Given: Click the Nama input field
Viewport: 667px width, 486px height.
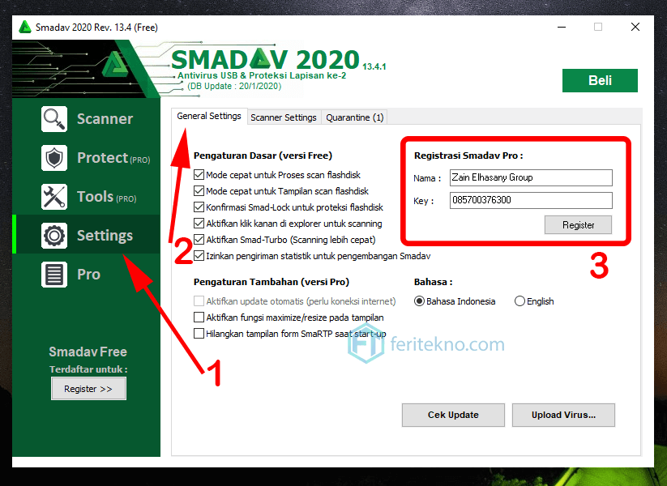Looking at the screenshot, I should (x=531, y=177).
